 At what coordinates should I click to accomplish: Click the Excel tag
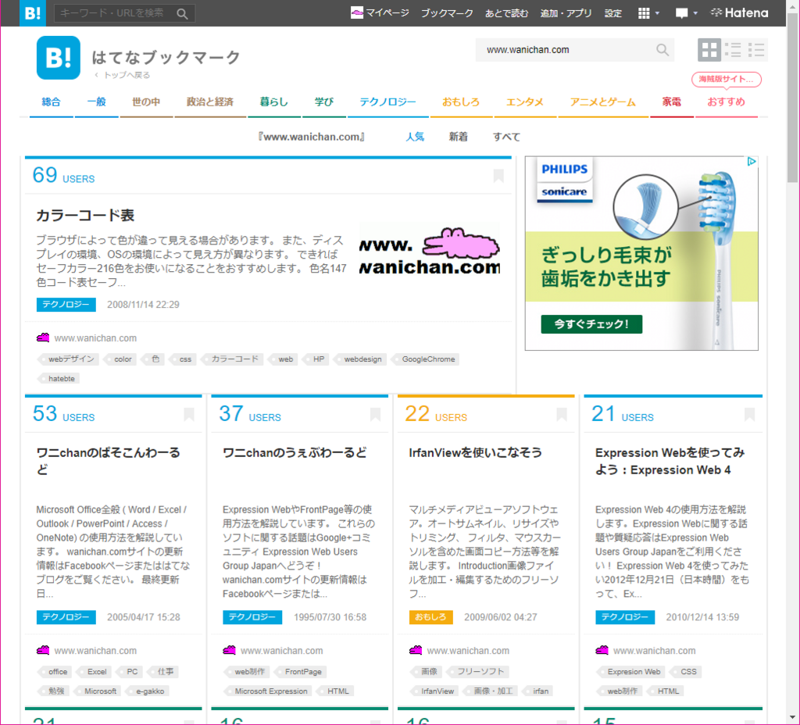95,672
